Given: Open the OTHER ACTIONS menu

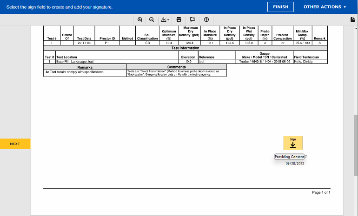Looking at the screenshot, I should pyautogui.click(x=325, y=7).
